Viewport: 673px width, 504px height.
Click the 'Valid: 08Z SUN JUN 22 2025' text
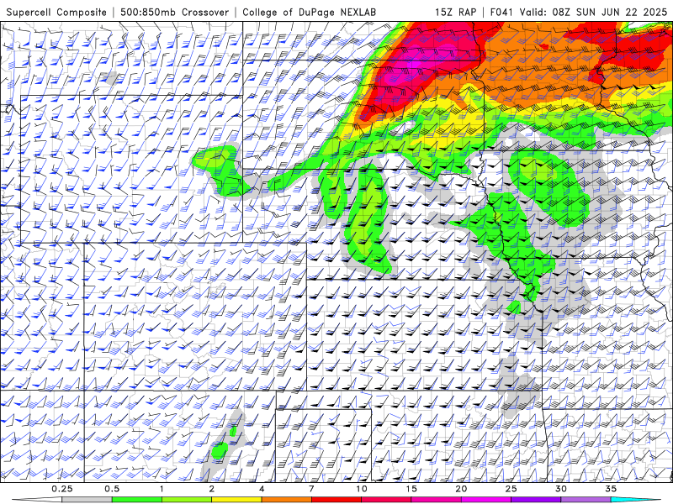pos(593,12)
